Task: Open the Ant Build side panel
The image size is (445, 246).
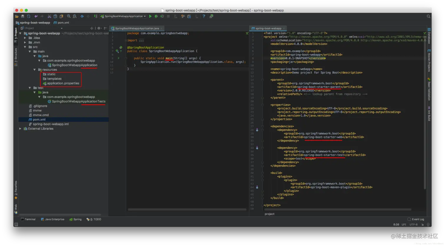Action: (429, 113)
